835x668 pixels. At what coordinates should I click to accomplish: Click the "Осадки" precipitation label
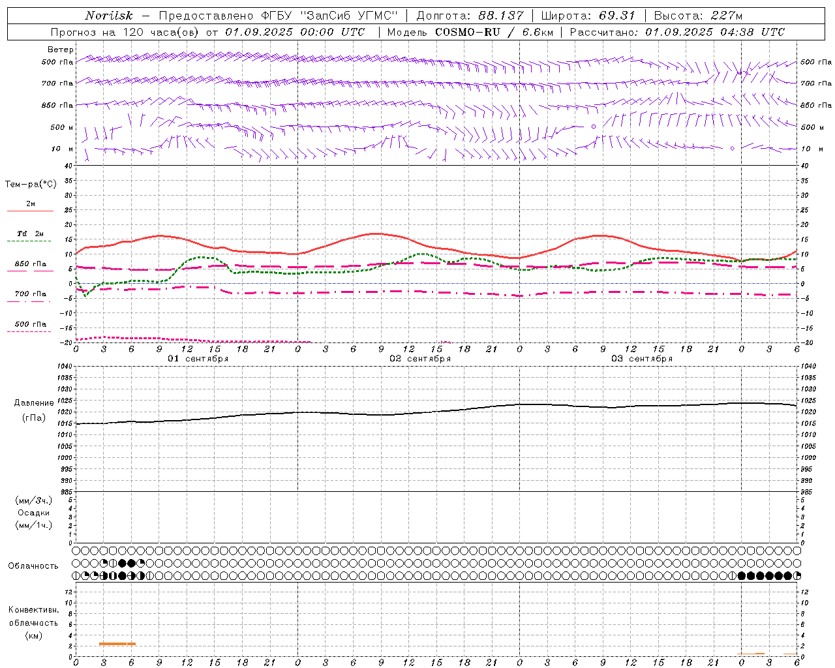tap(33, 513)
